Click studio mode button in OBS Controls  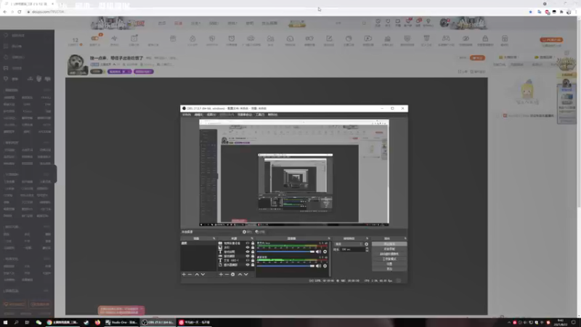(x=389, y=259)
